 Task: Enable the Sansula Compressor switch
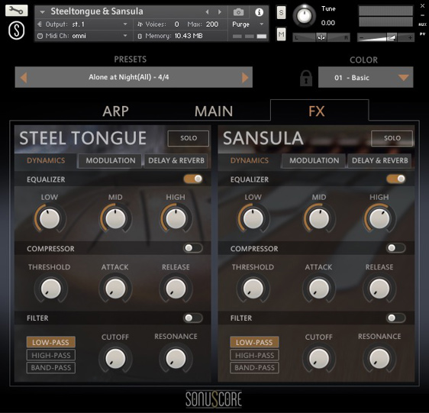point(396,248)
